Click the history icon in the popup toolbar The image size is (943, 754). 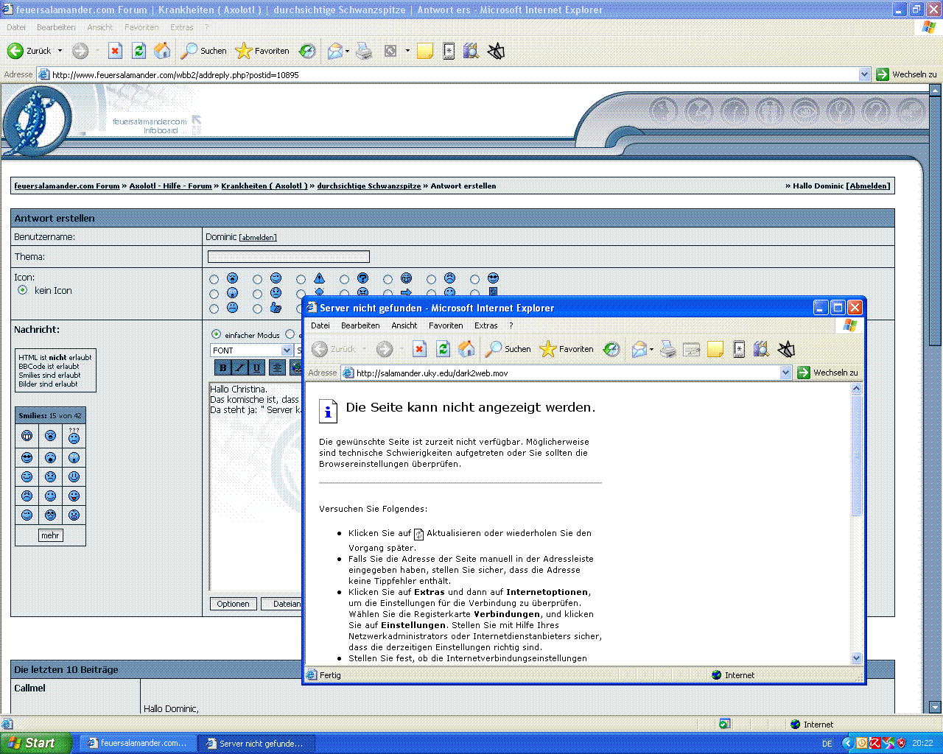(x=611, y=349)
